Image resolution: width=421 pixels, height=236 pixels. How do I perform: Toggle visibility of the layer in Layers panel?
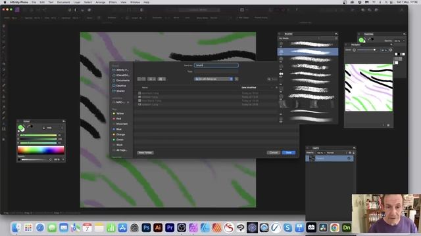tap(349, 159)
